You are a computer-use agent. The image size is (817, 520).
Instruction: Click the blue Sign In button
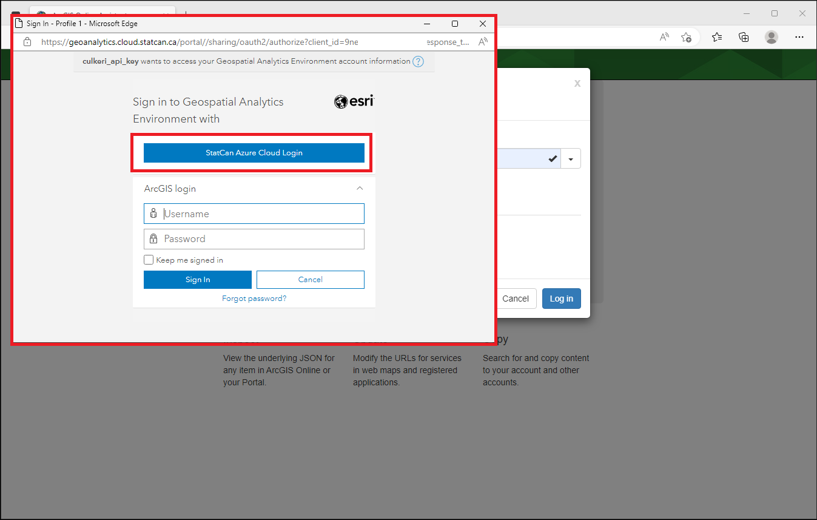[198, 280]
